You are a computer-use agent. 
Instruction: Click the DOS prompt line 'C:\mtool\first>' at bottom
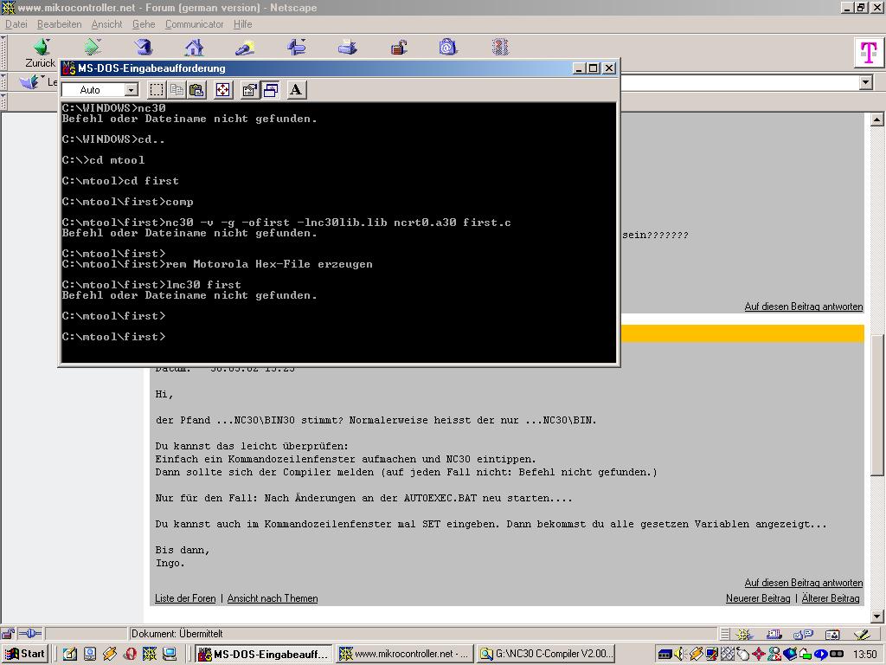[x=113, y=337]
